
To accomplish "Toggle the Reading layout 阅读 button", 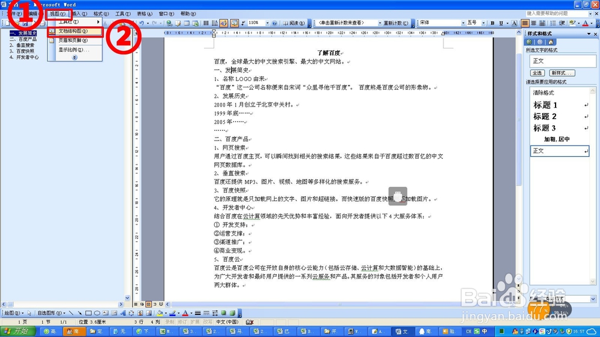I will tap(294, 23).
